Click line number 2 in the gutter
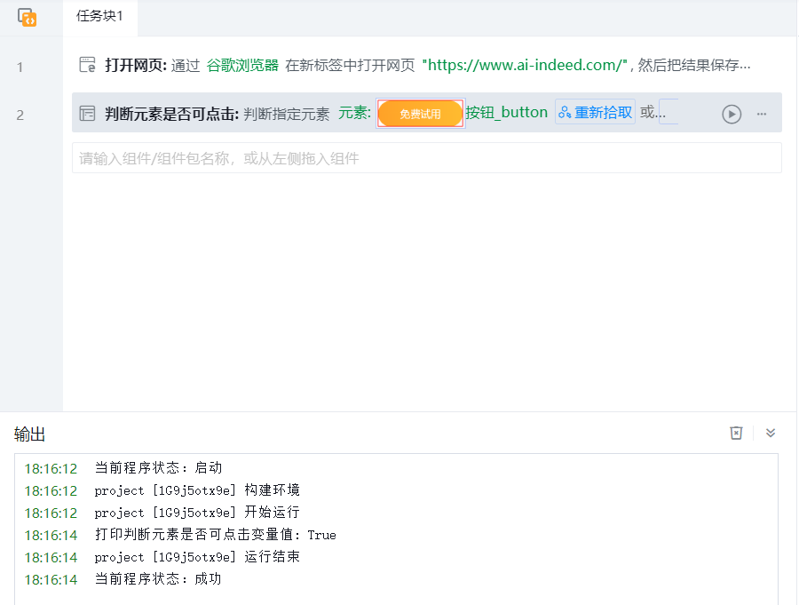 coord(20,115)
